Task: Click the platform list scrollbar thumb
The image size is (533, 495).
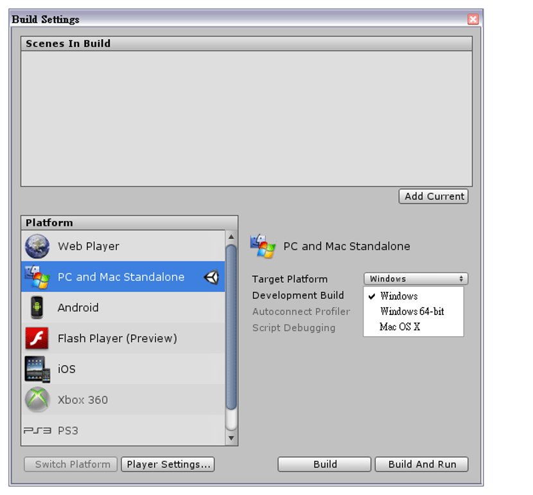Action: [231, 327]
